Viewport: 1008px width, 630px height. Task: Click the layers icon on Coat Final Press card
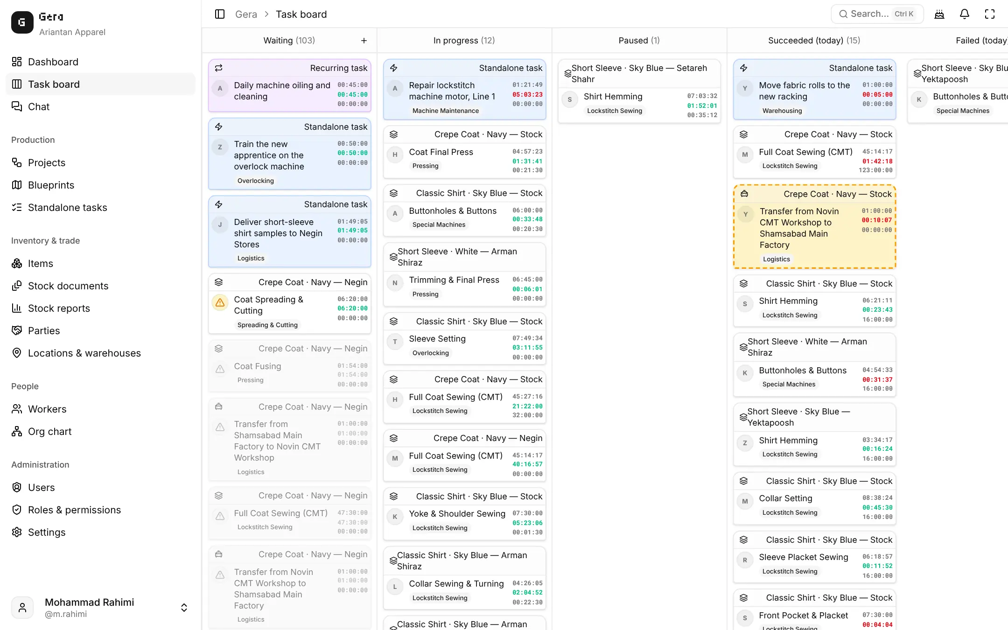pyautogui.click(x=394, y=134)
